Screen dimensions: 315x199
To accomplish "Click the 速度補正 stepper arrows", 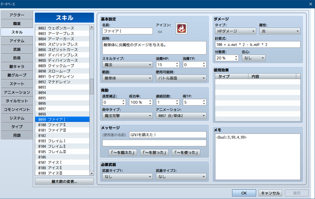I will [124, 102].
